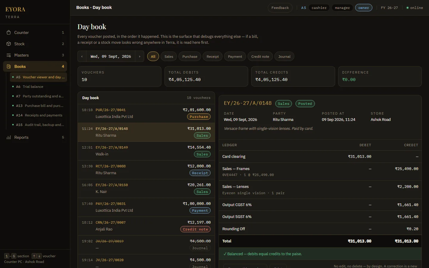Viewport: 429px width, 268px height.
Task: Click the date field Wed, 09 Sept, 2026
Action: pyautogui.click(x=111, y=56)
